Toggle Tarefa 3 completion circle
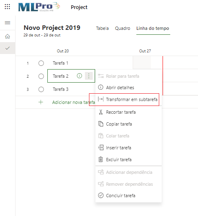The height and width of the screenshot is (216, 198). pos(41,89)
